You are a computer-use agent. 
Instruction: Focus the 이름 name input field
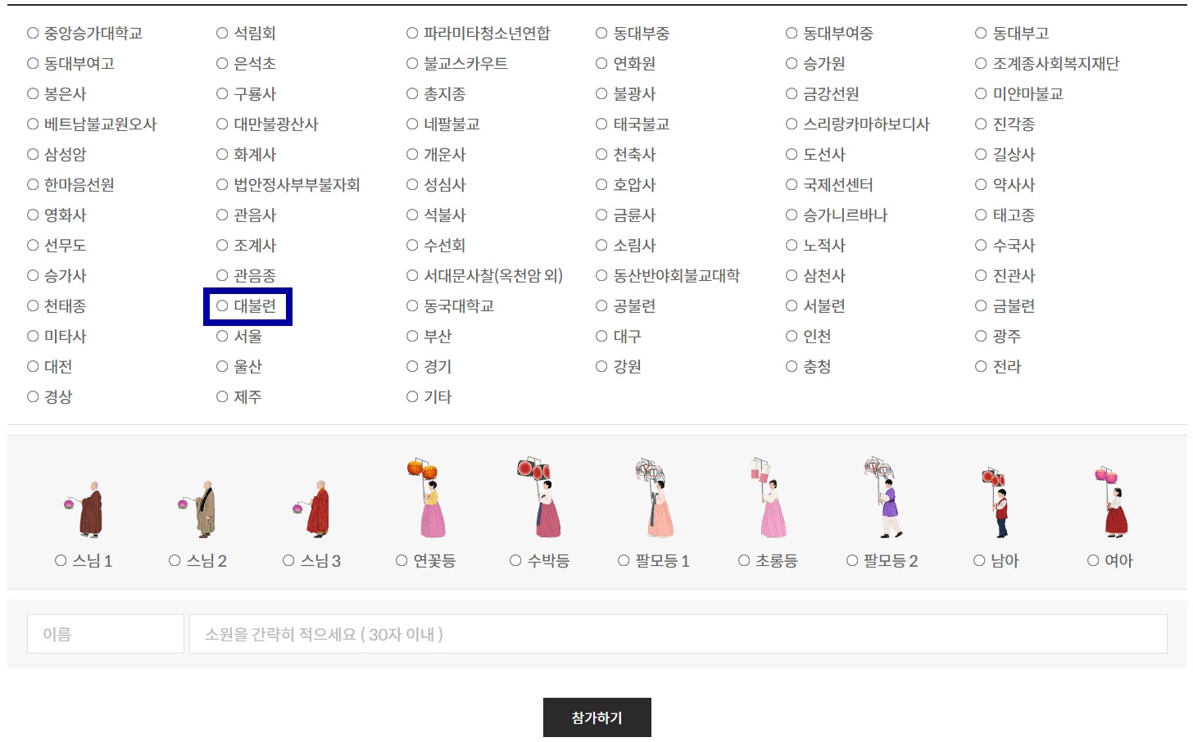(106, 635)
